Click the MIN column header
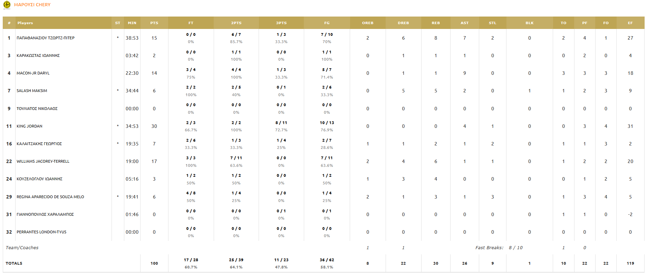Image resolution: width=647 pixels, height=274 pixels. pyautogui.click(x=132, y=23)
